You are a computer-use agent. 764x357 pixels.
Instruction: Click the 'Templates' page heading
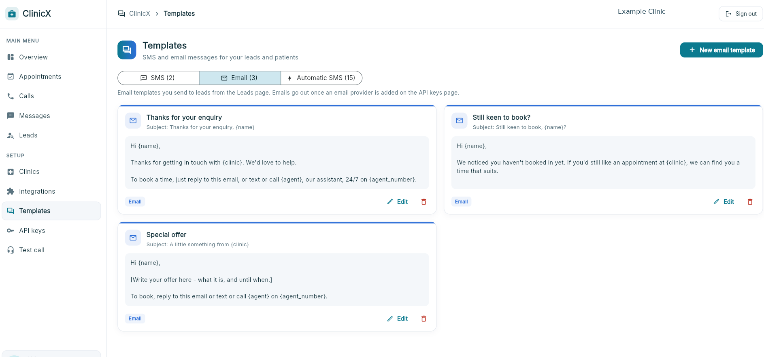165,45
